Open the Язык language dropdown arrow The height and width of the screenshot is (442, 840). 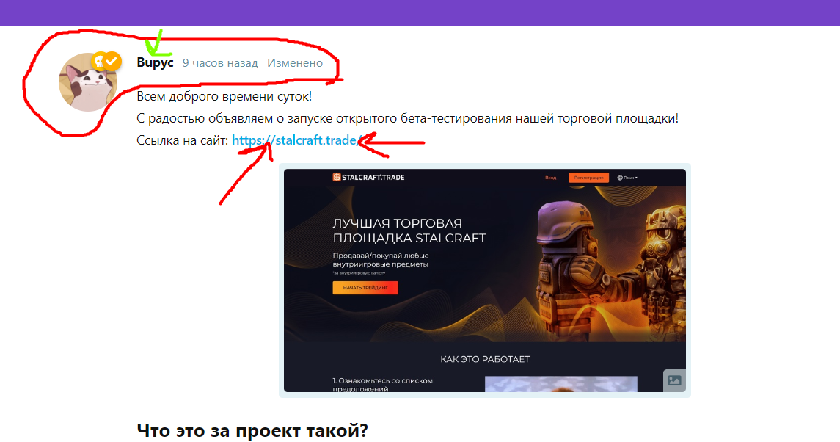pos(636,178)
